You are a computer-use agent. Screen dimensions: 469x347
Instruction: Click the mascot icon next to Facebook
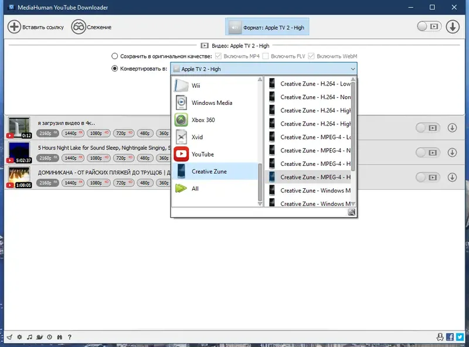[x=440, y=337]
